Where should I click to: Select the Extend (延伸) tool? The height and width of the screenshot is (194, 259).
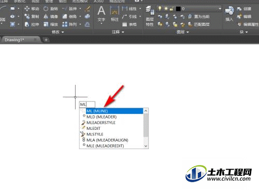[x=69, y=9]
